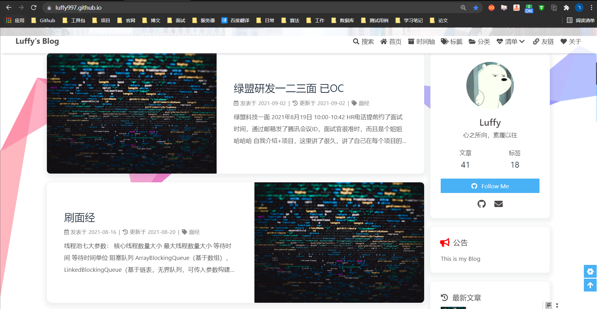Open the blue gear settings button
The height and width of the screenshot is (309, 597).
pyautogui.click(x=590, y=271)
